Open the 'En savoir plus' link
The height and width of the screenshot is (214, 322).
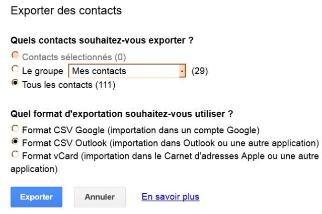[x=171, y=196]
